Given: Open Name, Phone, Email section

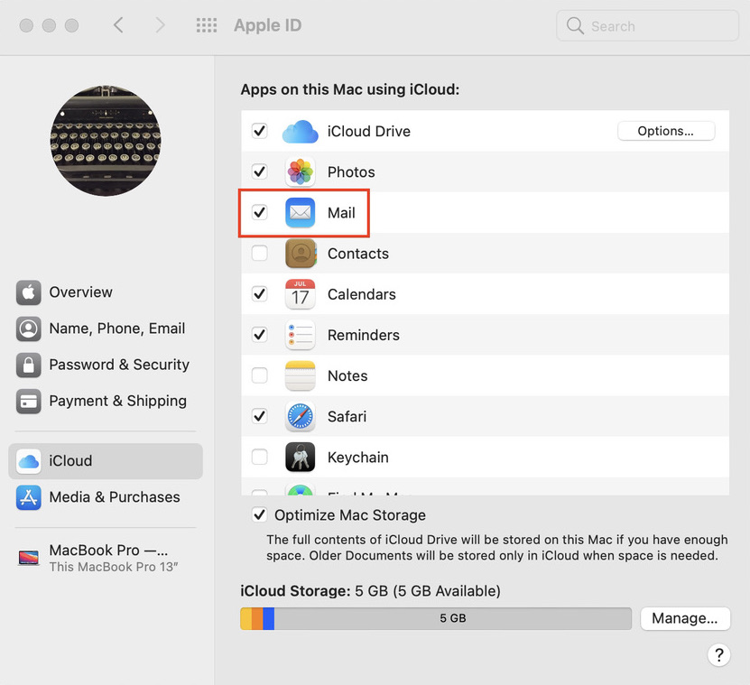Looking at the screenshot, I should (x=106, y=329).
